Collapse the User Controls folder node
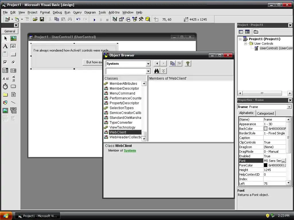This screenshot has width=294, height=220. pyautogui.click(x=246, y=44)
